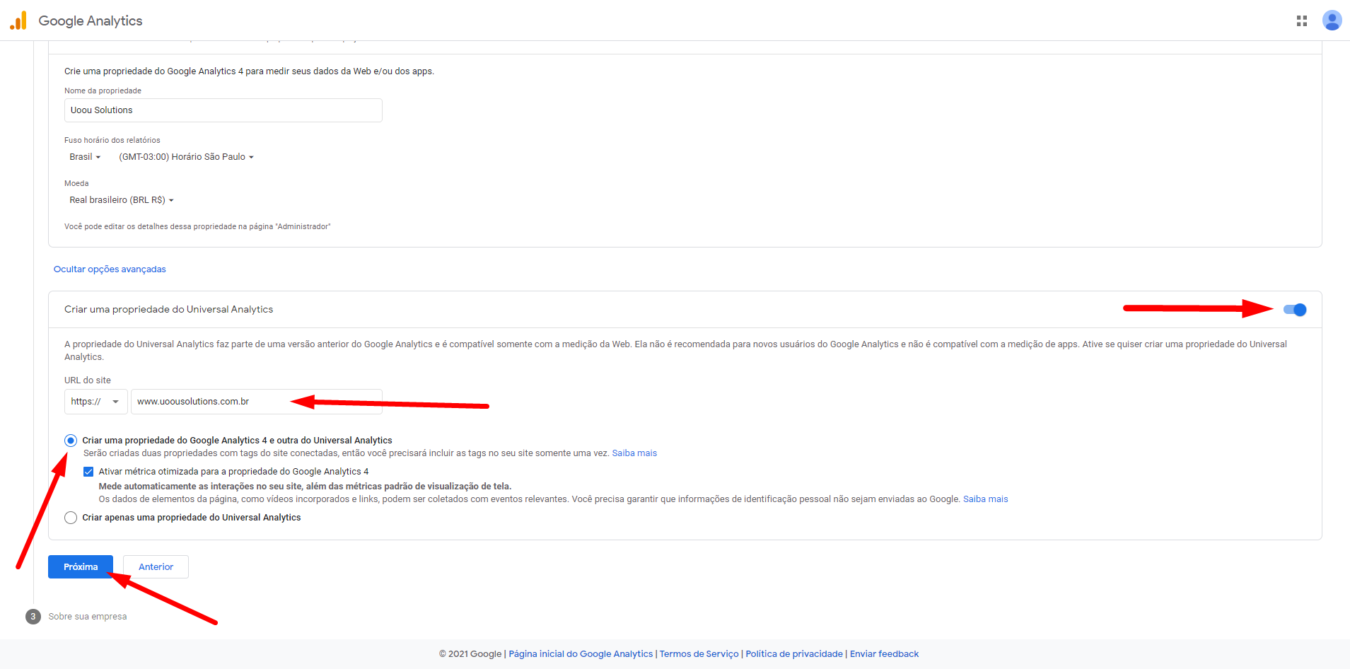Select radio for GA4 and Universal Analytics
Screen dimensions: 1350x669
coord(71,441)
